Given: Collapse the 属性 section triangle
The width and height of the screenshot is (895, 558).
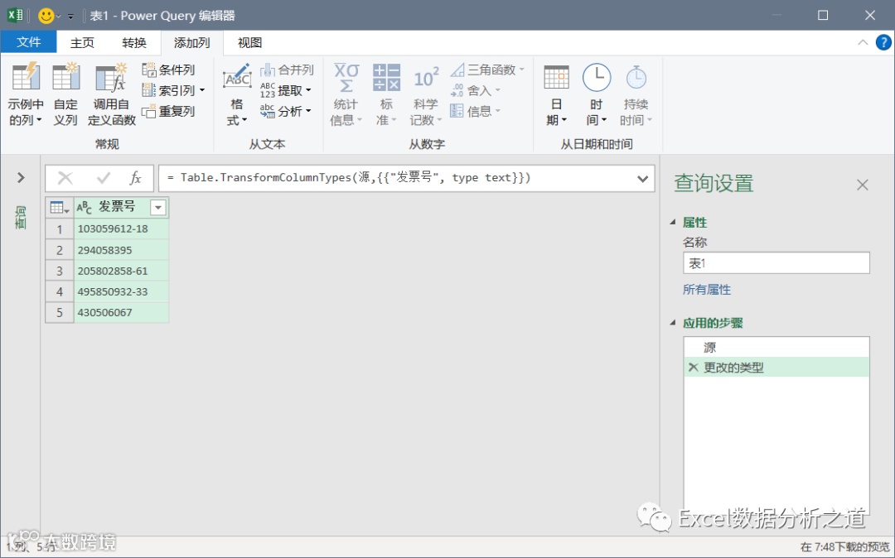Looking at the screenshot, I should click(x=673, y=222).
